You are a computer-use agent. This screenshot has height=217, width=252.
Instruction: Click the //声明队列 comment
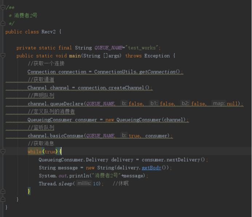41,95
